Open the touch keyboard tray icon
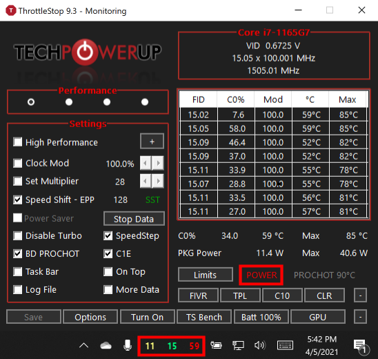Viewport: 378px width, 359px height. [285, 345]
